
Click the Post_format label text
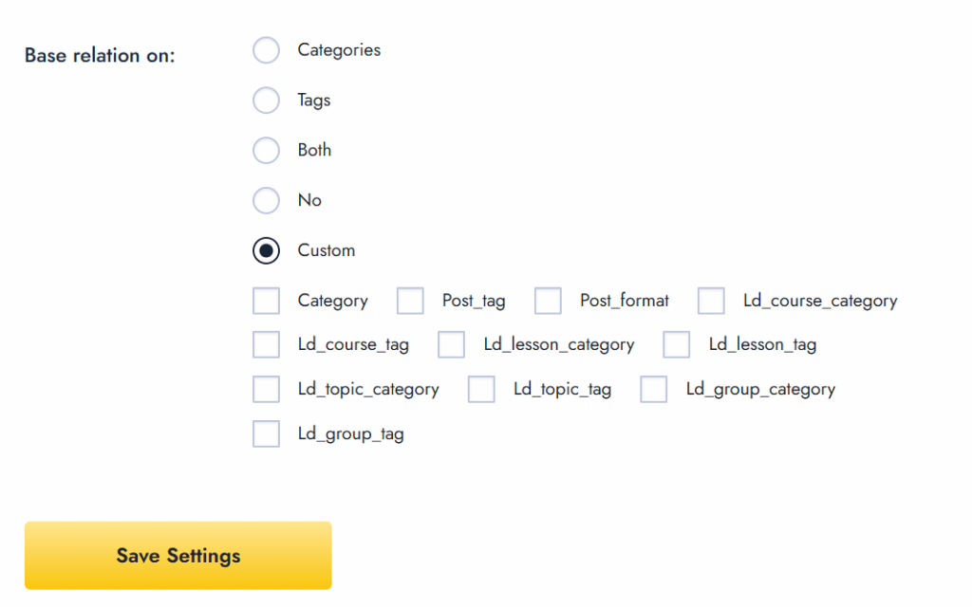tap(624, 300)
